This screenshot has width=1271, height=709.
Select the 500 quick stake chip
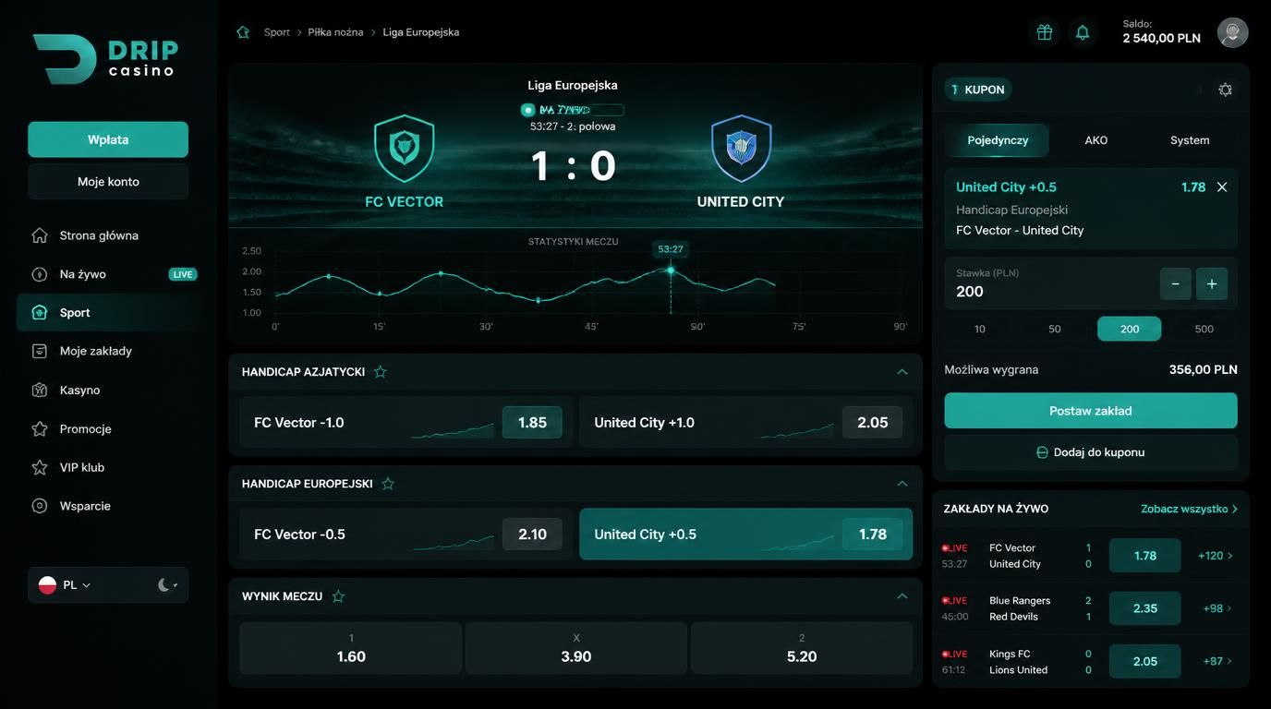[1204, 329]
